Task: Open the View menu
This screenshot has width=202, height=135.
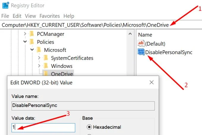Action: (30, 16)
